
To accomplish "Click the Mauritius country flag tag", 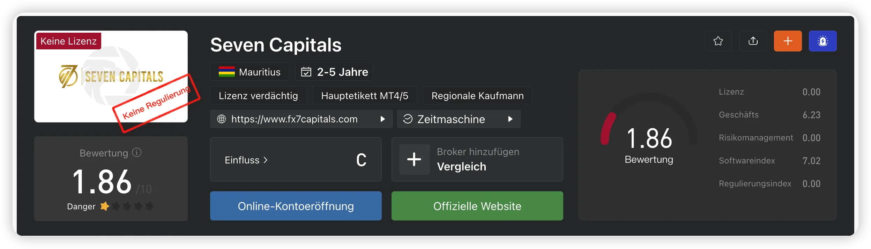I will click(x=250, y=72).
